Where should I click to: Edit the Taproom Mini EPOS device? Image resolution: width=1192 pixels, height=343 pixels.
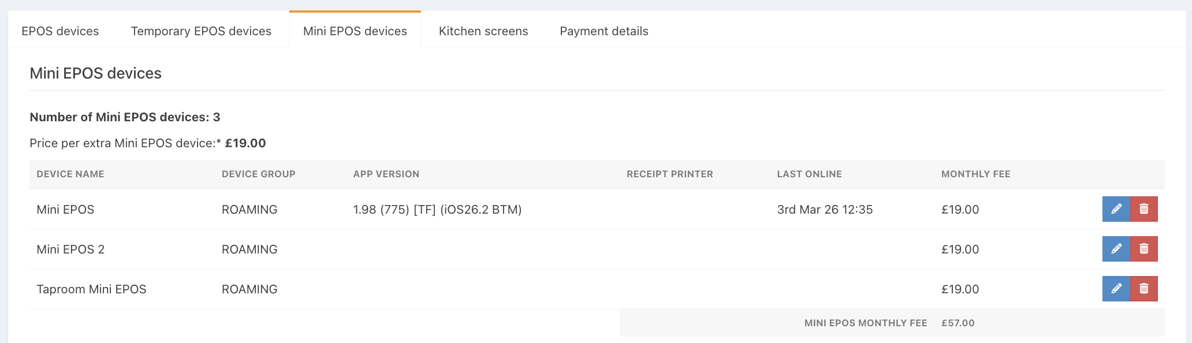pos(1116,289)
